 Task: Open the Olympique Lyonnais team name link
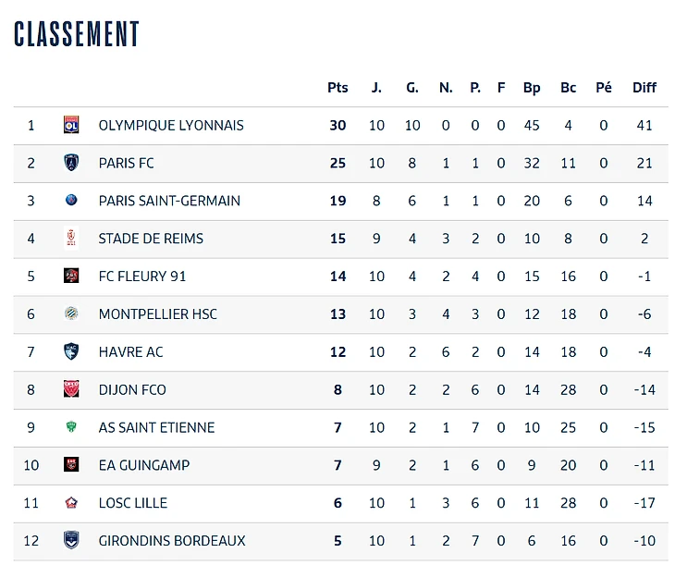[171, 125]
